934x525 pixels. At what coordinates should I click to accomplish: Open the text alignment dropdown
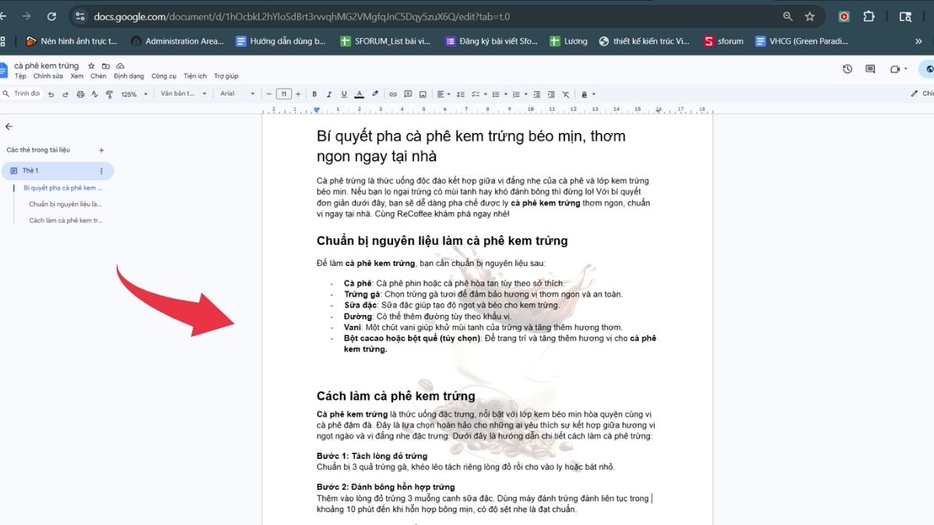click(x=444, y=94)
